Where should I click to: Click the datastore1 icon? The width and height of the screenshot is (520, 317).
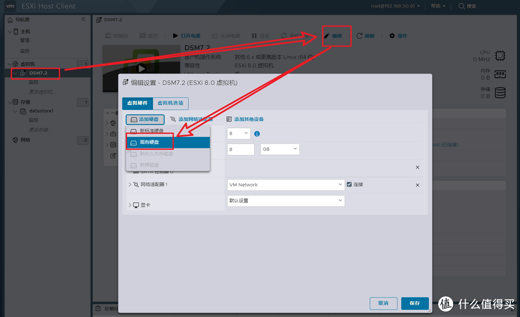23,111
